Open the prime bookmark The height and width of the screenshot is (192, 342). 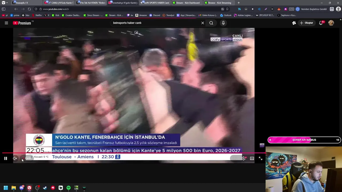click(x=15, y=15)
